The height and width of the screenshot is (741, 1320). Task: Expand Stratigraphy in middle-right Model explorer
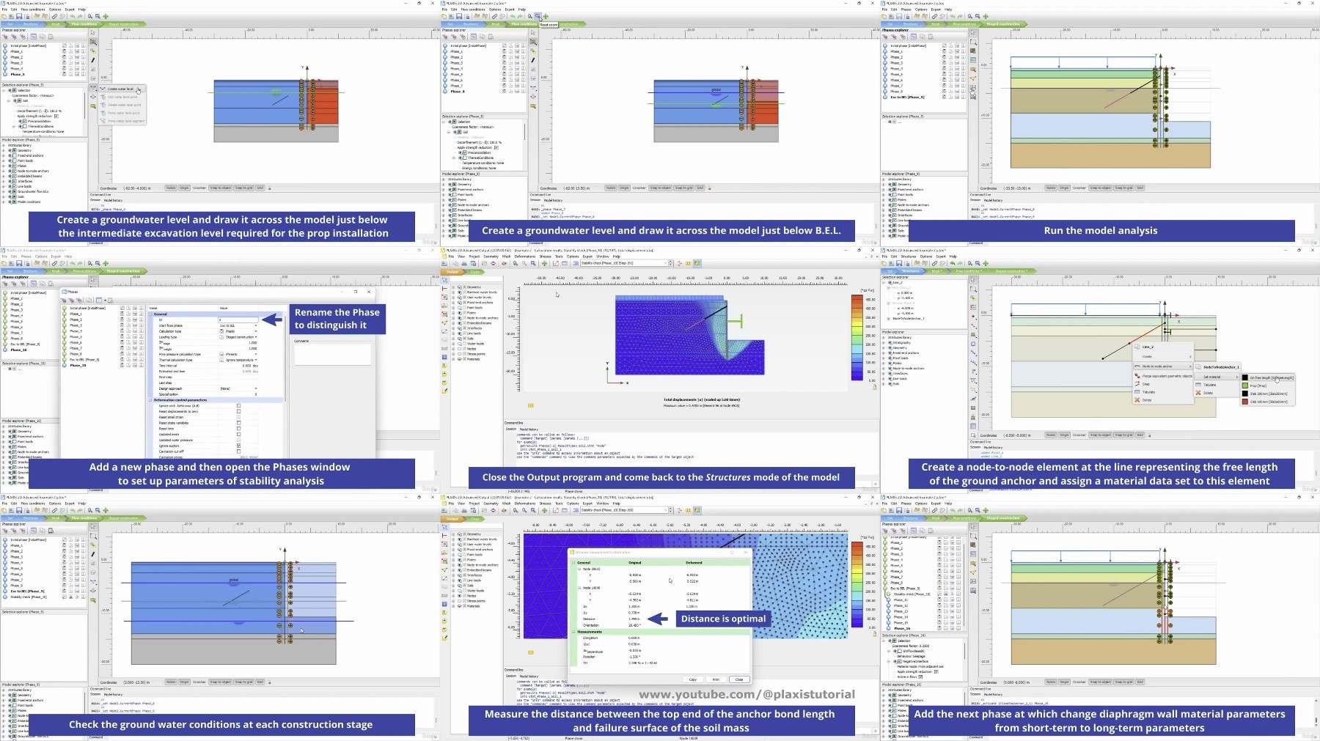(x=884, y=343)
